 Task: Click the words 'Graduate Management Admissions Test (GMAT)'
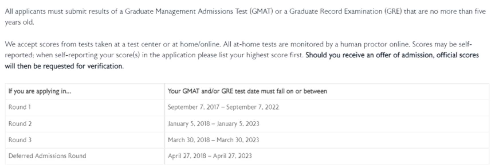click(x=199, y=12)
